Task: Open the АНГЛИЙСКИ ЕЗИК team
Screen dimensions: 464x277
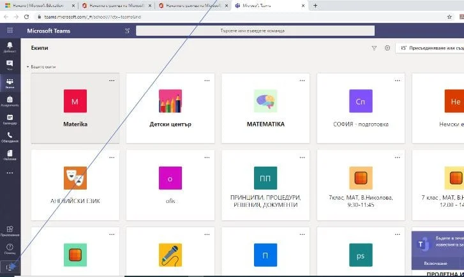Action: (x=75, y=185)
